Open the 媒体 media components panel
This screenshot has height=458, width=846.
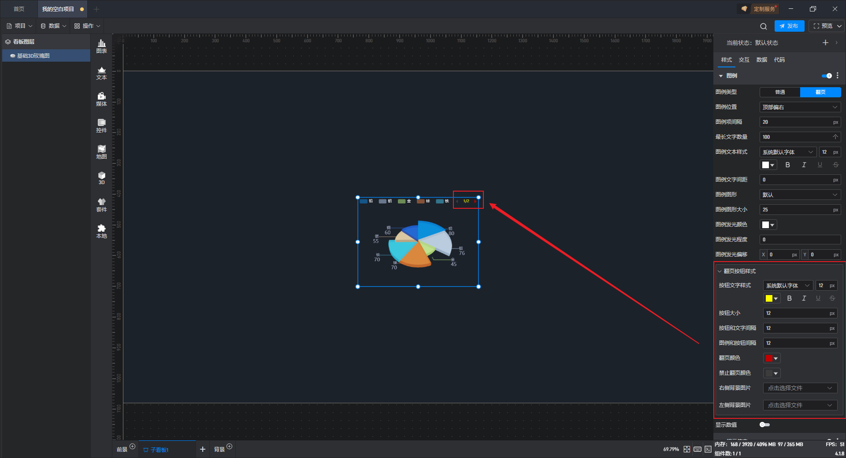point(101,100)
